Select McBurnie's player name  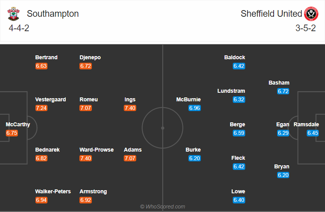pos(188,99)
